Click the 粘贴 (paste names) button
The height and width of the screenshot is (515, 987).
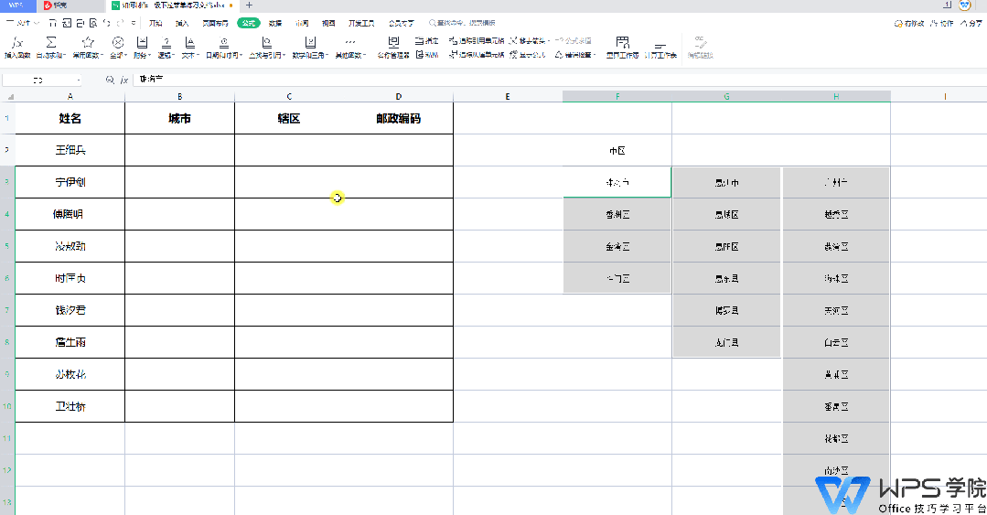pos(427,55)
